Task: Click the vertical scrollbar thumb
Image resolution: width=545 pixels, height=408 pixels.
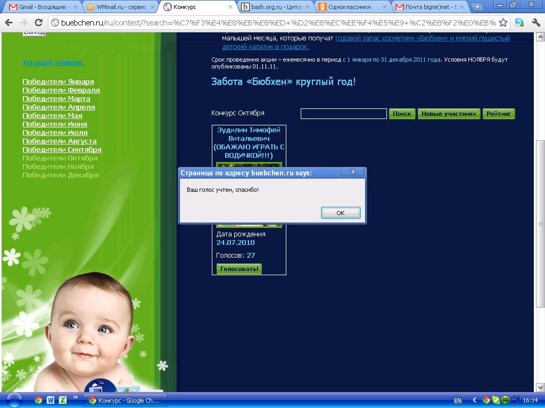Action: pos(540,224)
